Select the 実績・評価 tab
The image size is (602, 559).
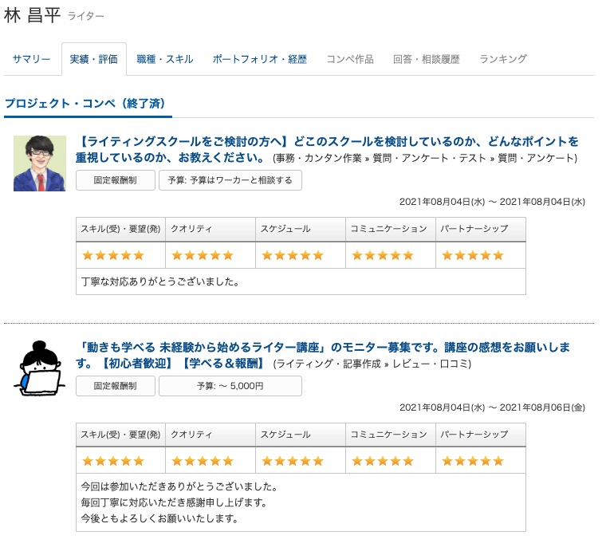pos(93,59)
